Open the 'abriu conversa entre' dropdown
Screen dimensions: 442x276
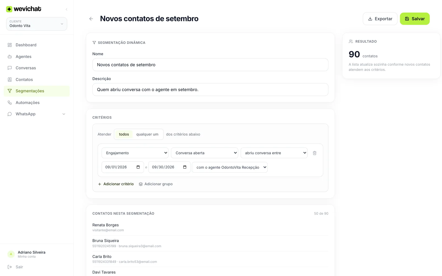274,153
